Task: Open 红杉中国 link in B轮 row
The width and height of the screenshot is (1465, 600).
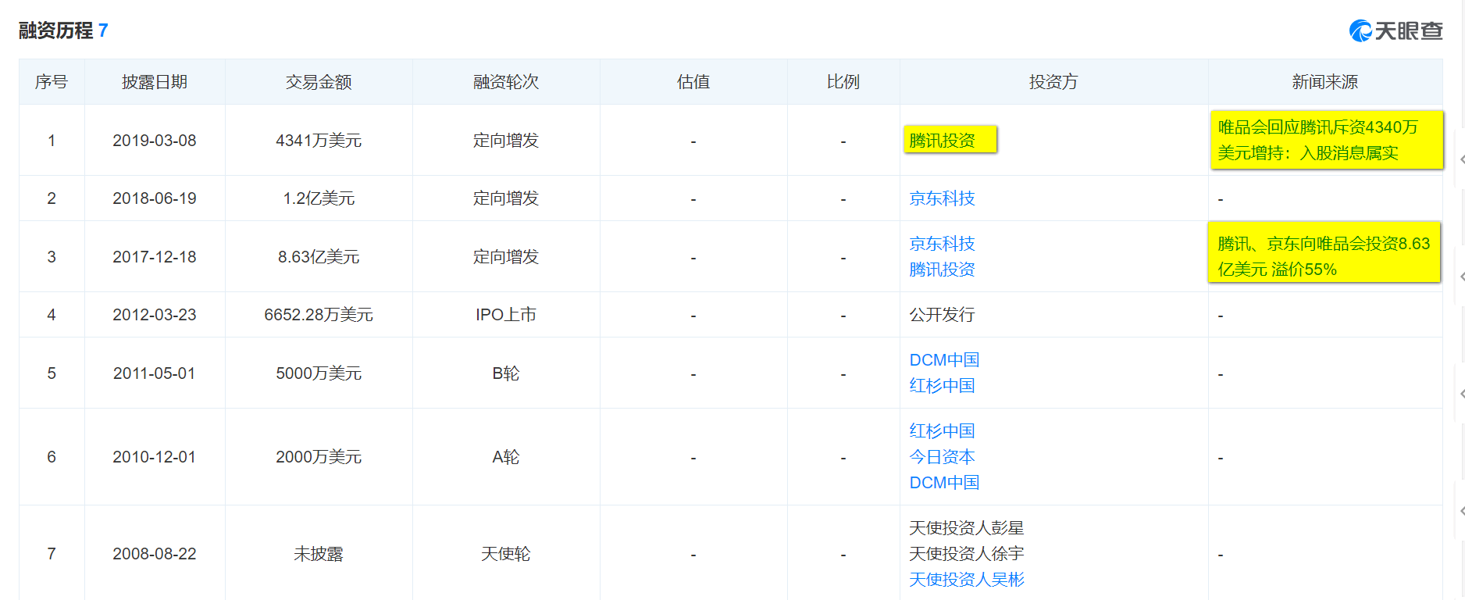Action: pos(942,386)
